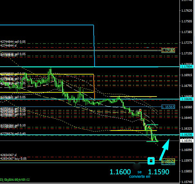Click the 1.16565 price label on chart

click(x=168, y=107)
